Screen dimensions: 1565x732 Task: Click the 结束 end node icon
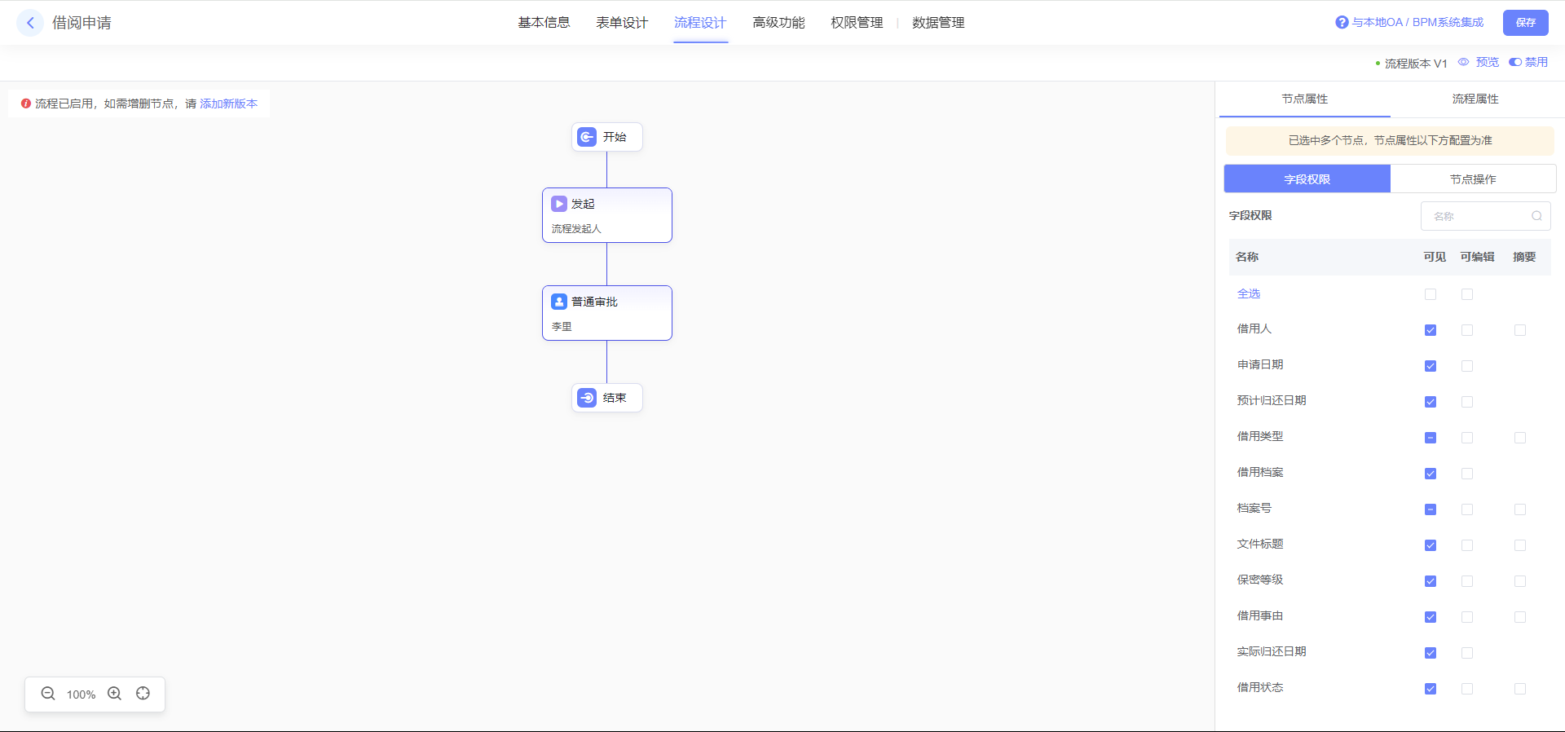[587, 398]
